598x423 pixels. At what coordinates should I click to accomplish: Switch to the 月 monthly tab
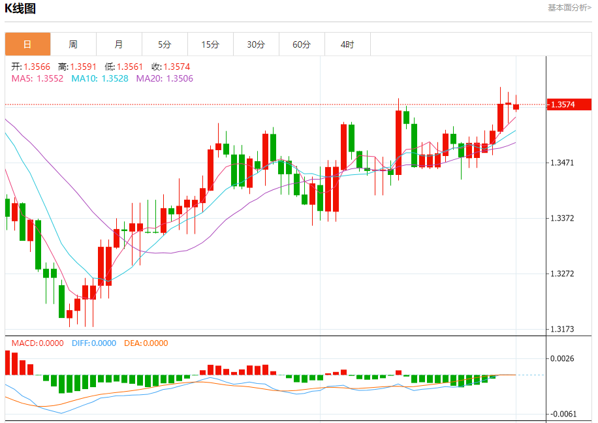119,44
